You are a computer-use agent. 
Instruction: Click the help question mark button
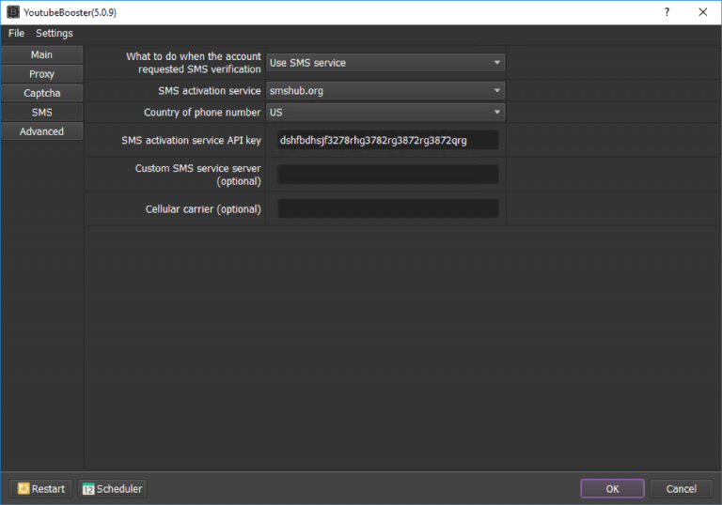(667, 12)
